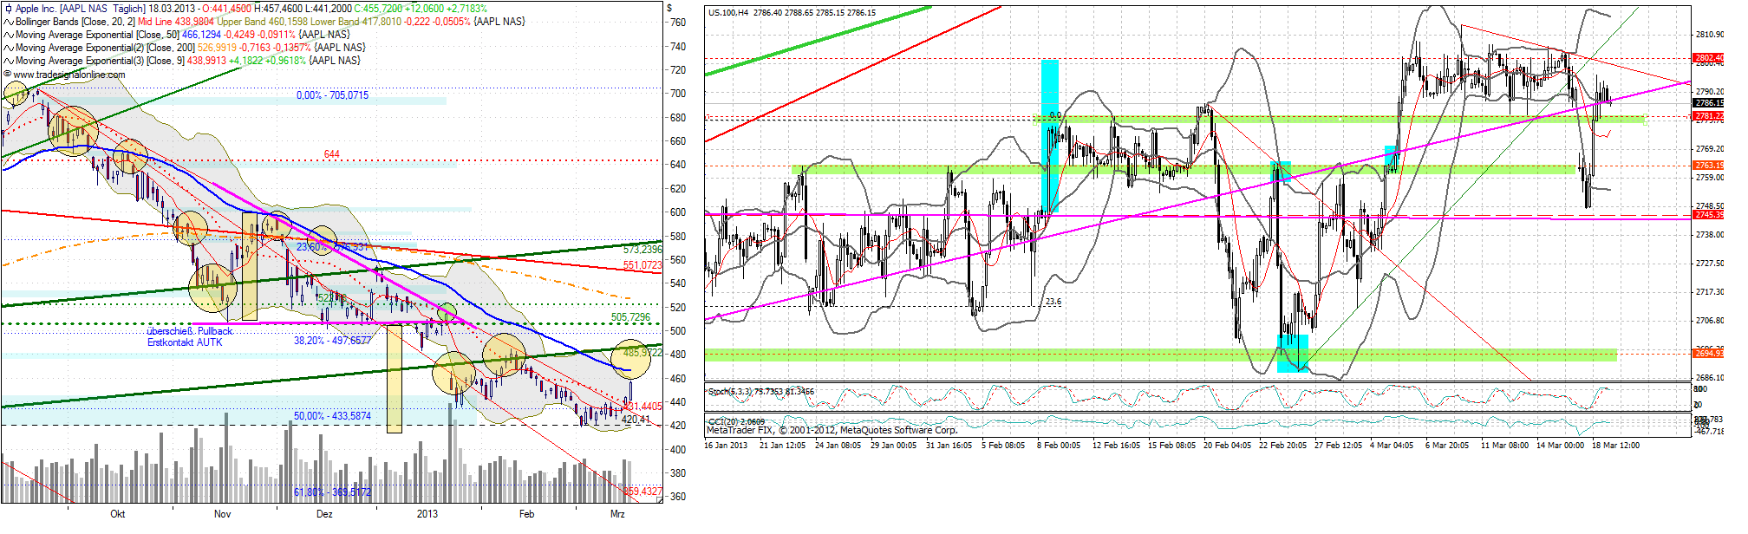Click the '0.0' Fibonacci label near cyan bar
Viewport: 1748px width, 534px height.
(x=1054, y=114)
